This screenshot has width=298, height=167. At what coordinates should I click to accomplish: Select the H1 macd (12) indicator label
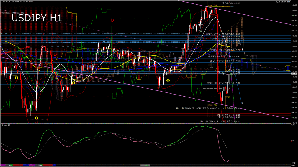pos(6,125)
